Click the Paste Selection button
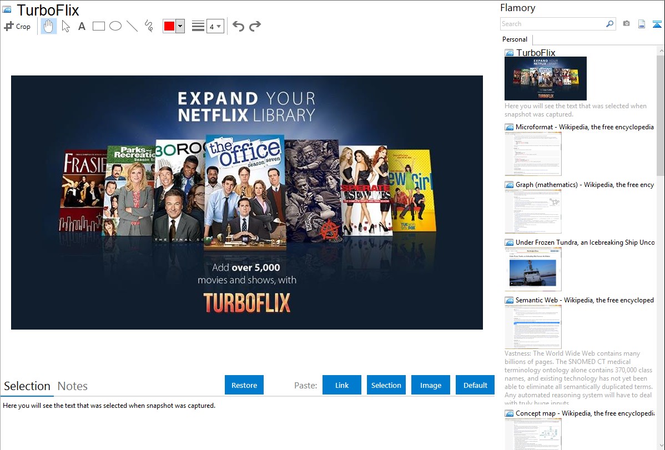Image resolution: width=665 pixels, height=450 pixels. [386, 385]
